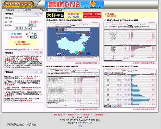This screenshot has width=161, height=129.
Task: Open 产品示例 navigation item
Action: coord(44,10)
